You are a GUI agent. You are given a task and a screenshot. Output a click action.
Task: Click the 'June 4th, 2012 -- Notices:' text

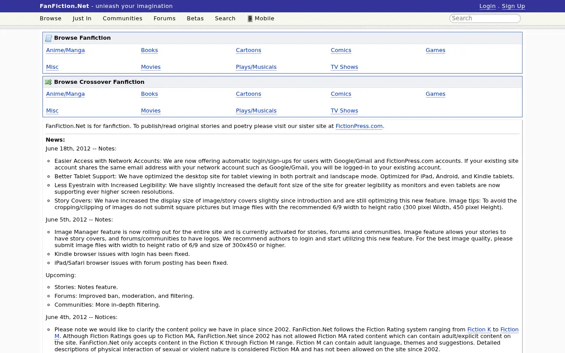pyautogui.click(x=82, y=317)
